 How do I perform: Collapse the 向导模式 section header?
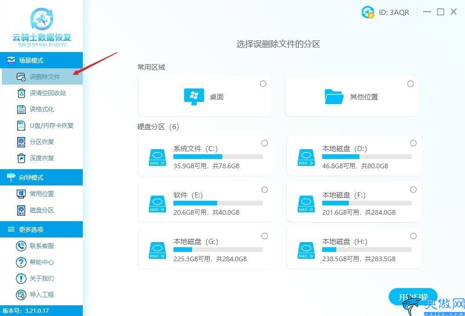[x=41, y=177]
